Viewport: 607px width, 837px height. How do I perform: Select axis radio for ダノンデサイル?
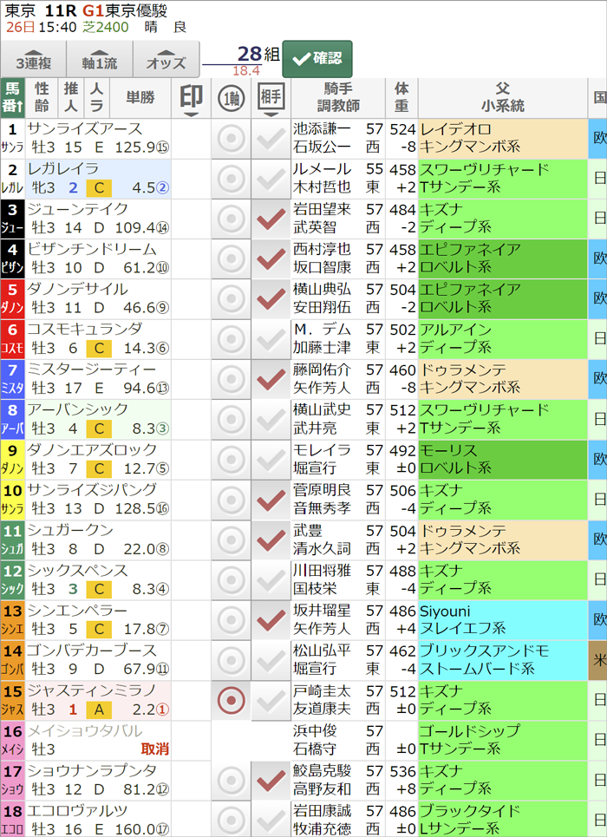click(232, 299)
